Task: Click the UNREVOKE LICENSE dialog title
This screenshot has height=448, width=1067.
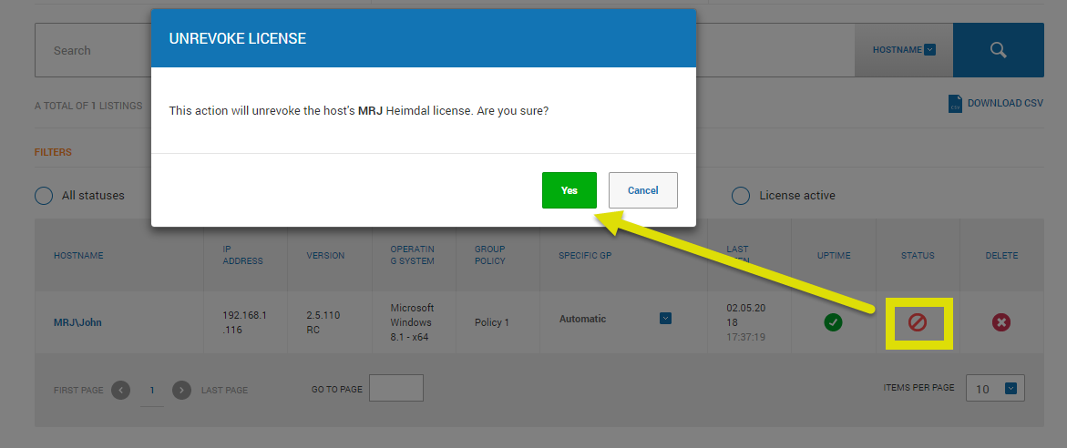Action: [238, 39]
